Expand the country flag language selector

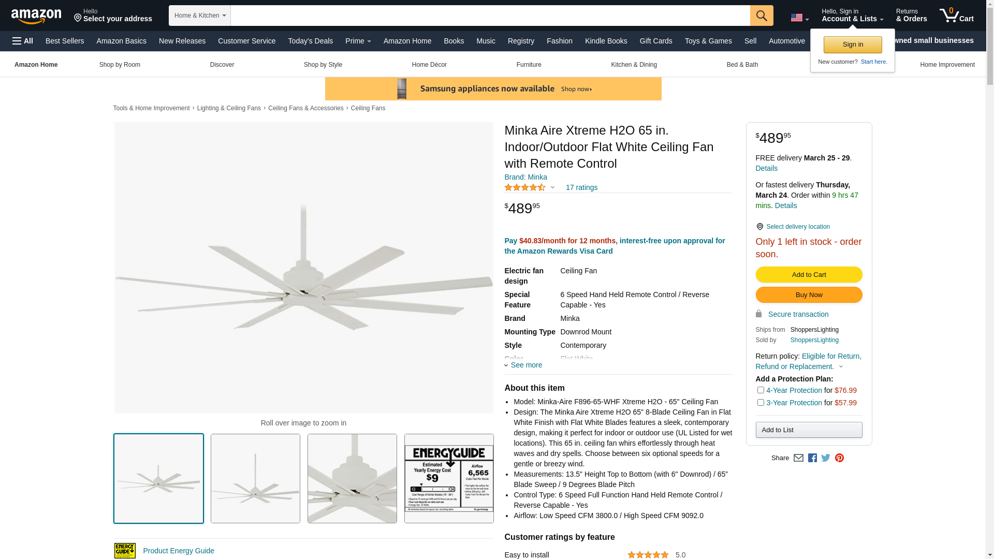[799, 18]
